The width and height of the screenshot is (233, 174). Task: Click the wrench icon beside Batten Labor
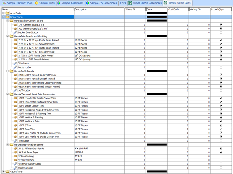15,67
